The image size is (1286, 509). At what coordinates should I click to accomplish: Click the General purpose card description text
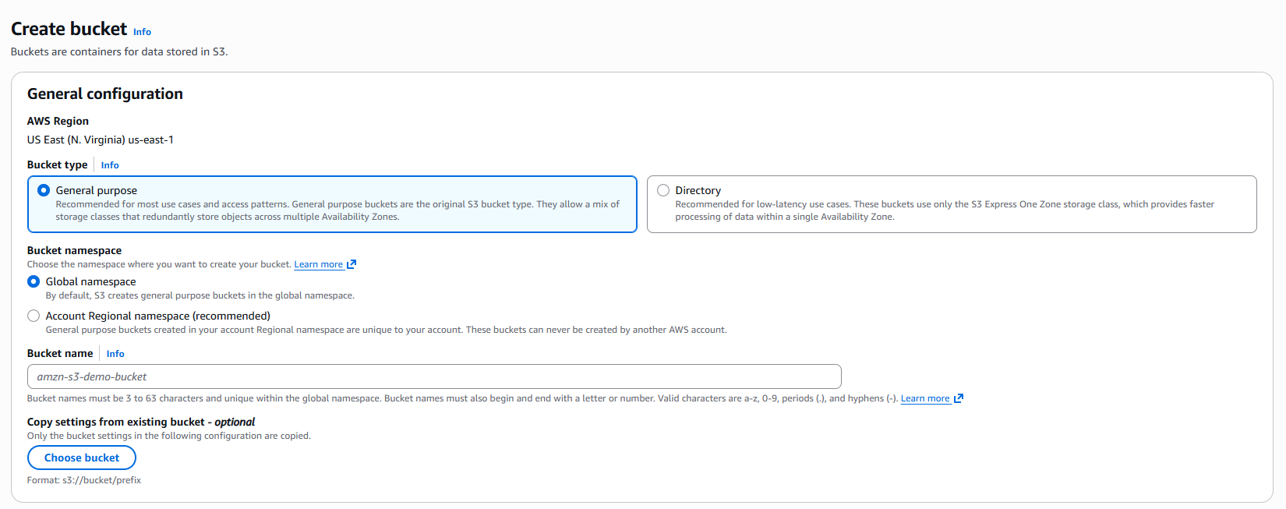pos(337,210)
